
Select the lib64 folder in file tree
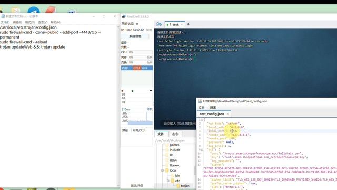point(173,160)
